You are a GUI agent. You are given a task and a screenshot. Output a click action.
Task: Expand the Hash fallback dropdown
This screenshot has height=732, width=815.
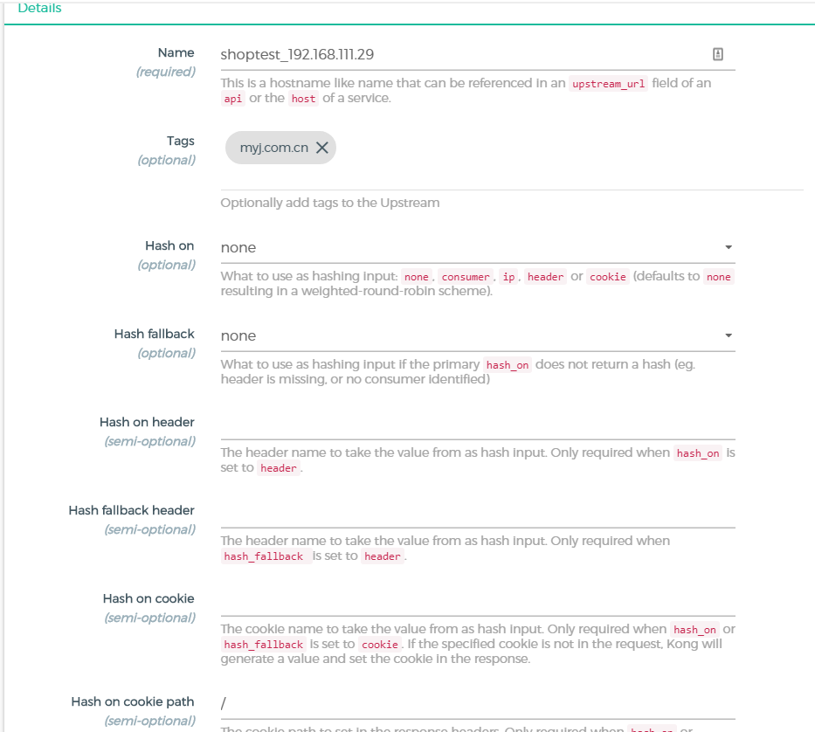pyautogui.click(x=477, y=335)
